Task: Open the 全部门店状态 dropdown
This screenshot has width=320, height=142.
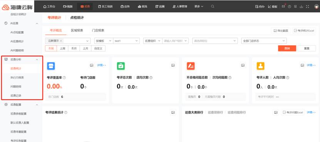Action: (x=264, y=41)
